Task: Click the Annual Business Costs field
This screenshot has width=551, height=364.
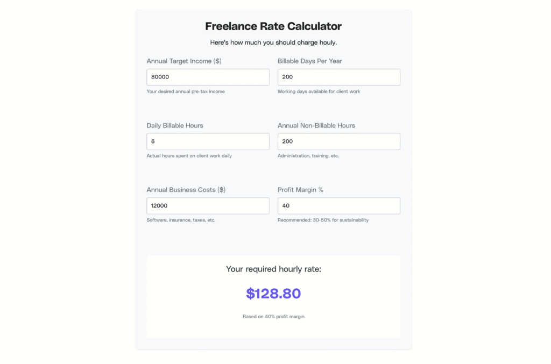Action: click(208, 205)
